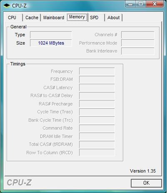Select the 1024 MBytes size value
The height and width of the screenshot is (193, 167).
[x=51, y=43]
